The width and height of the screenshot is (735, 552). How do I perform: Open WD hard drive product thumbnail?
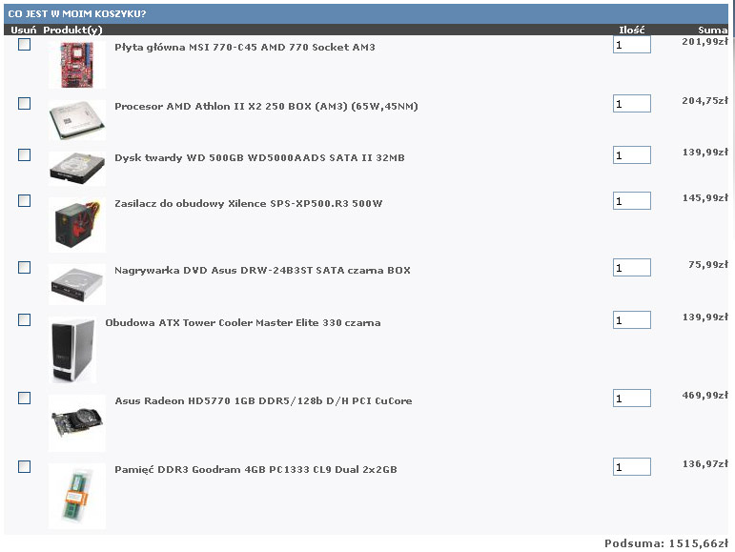click(x=77, y=169)
